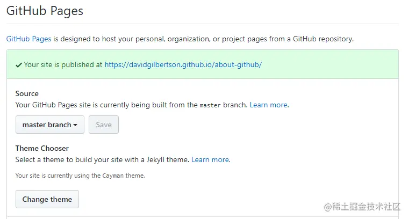
Task: Open Learn more link for Jekyll theme
Action: pos(210,159)
